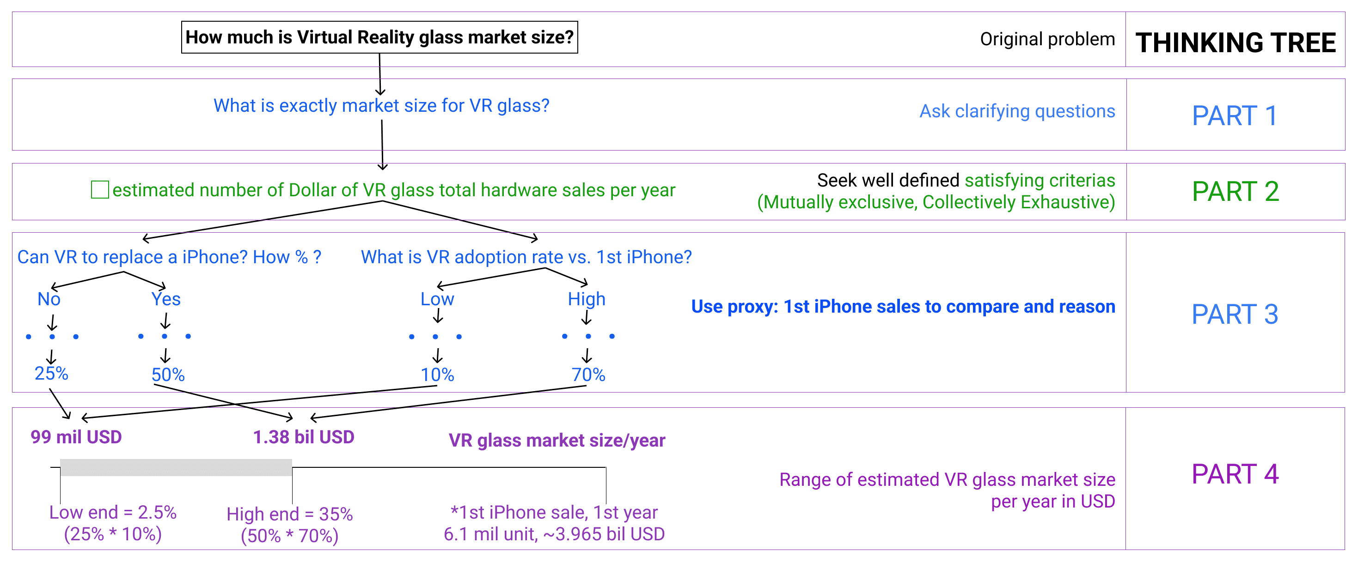Select the PART 1 label

coord(1235,115)
